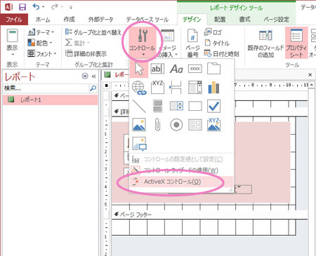Open the フォント dropdown
The image size is (316, 256).
[x=41, y=54]
